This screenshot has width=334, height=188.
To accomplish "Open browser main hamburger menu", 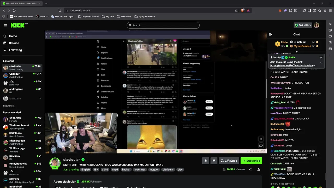I will tap(330, 10).
